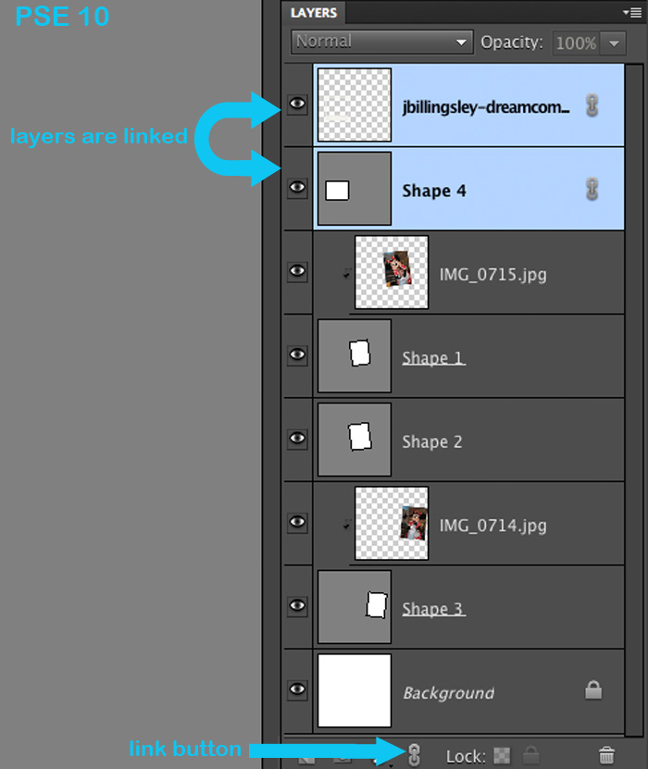
Task: Toggle lock transparent pixels checkerboard icon
Action: 502,755
